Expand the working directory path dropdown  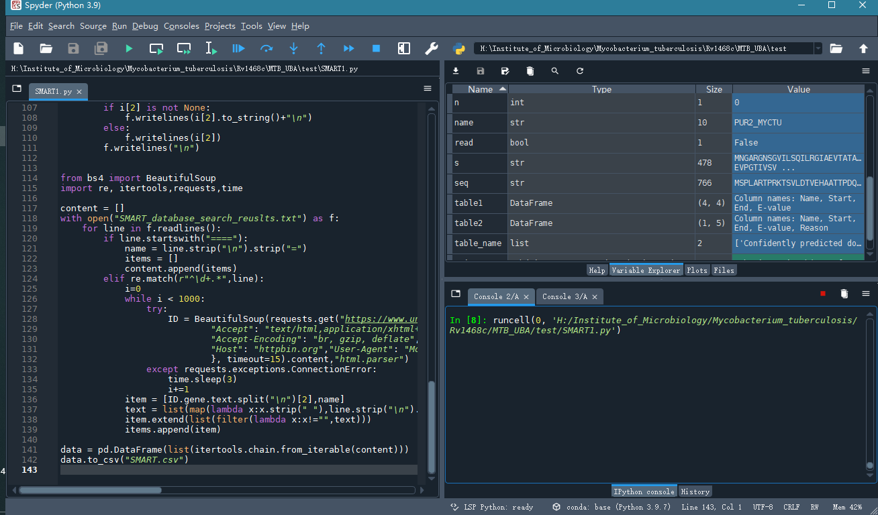817,48
